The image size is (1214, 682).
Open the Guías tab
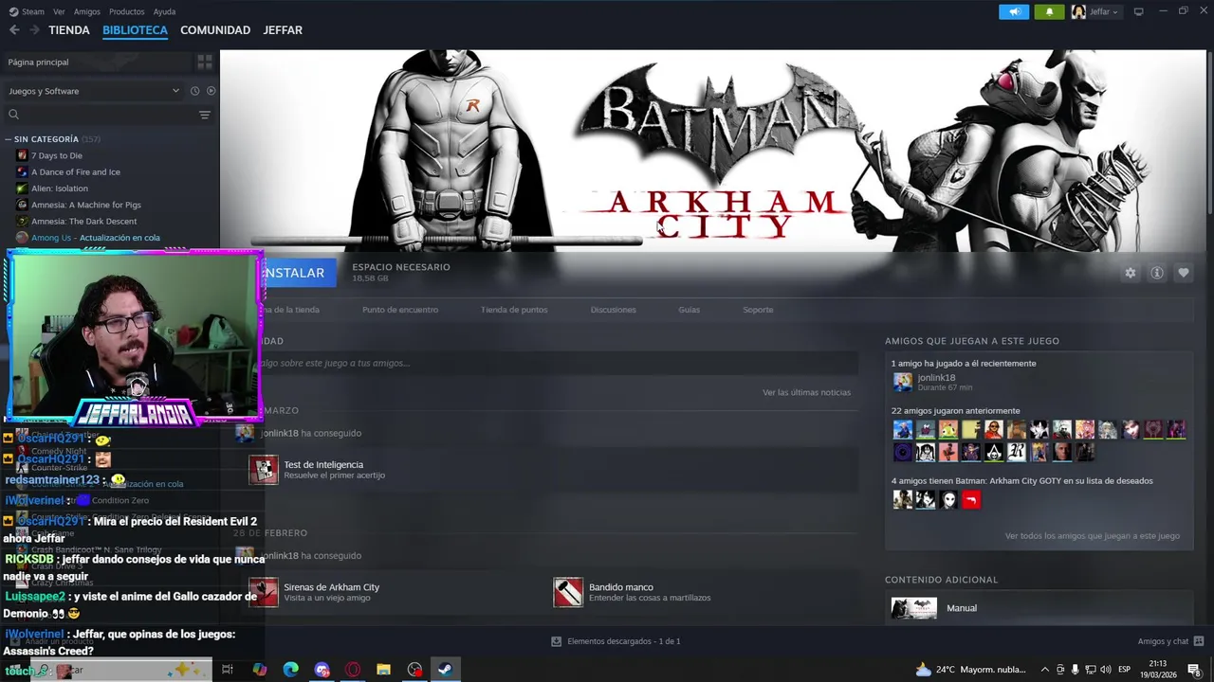(x=689, y=310)
